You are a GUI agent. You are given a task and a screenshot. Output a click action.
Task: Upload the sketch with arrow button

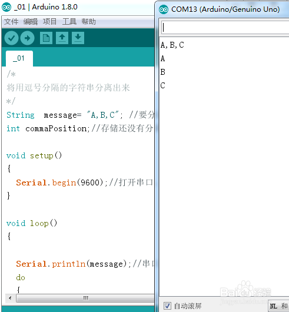click(x=28, y=38)
